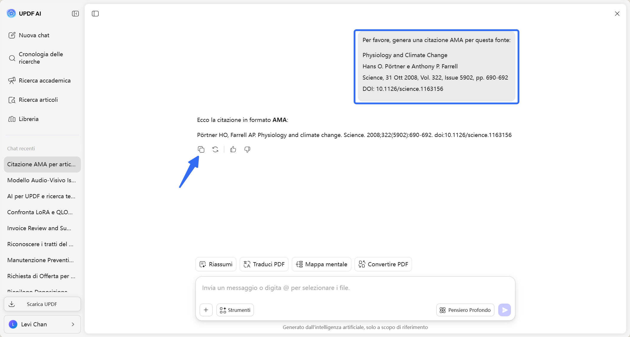The width and height of the screenshot is (630, 337).
Task: Click the send message arrow button
Action: tap(504, 310)
